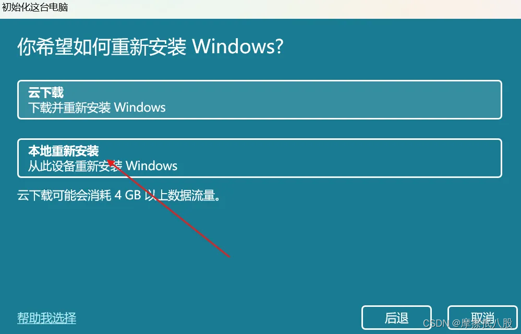Click the word Windows in the local reinstall option
Image resolution: width=521 pixels, height=334 pixels.
[152, 166]
